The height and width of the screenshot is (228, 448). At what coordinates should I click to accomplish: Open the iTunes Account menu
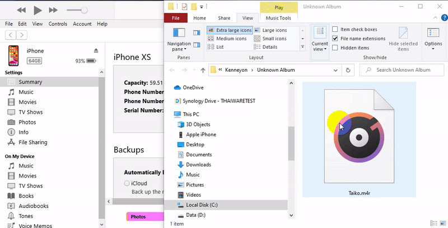coord(82,24)
